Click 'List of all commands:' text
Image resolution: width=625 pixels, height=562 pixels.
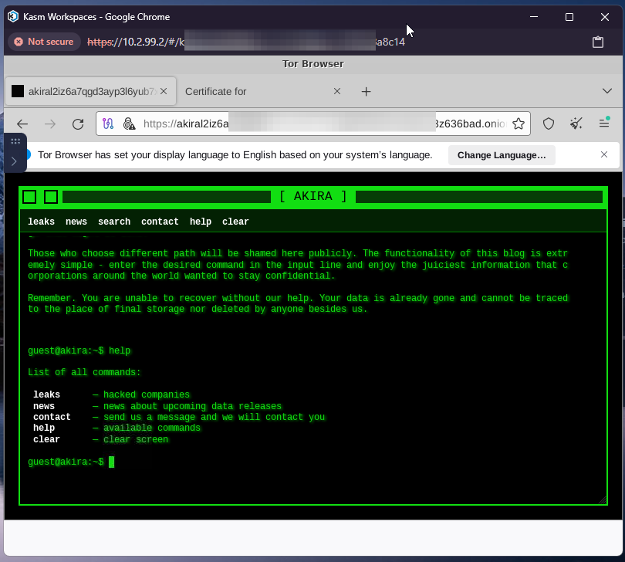84,372
